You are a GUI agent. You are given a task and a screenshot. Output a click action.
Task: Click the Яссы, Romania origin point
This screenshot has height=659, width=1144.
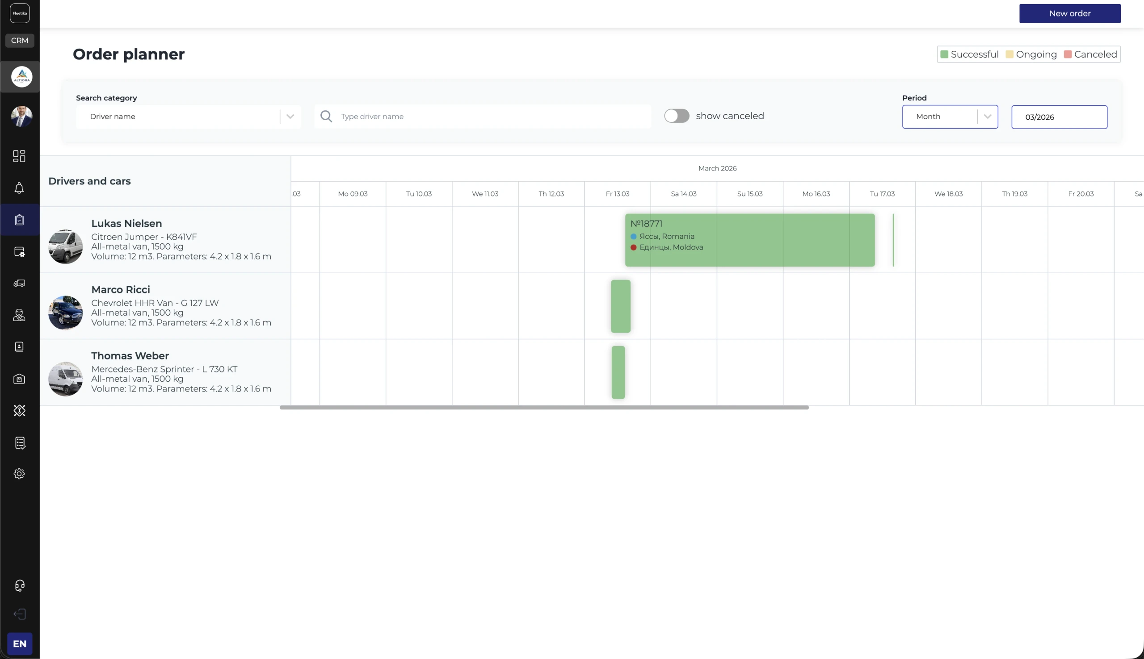coord(662,236)
